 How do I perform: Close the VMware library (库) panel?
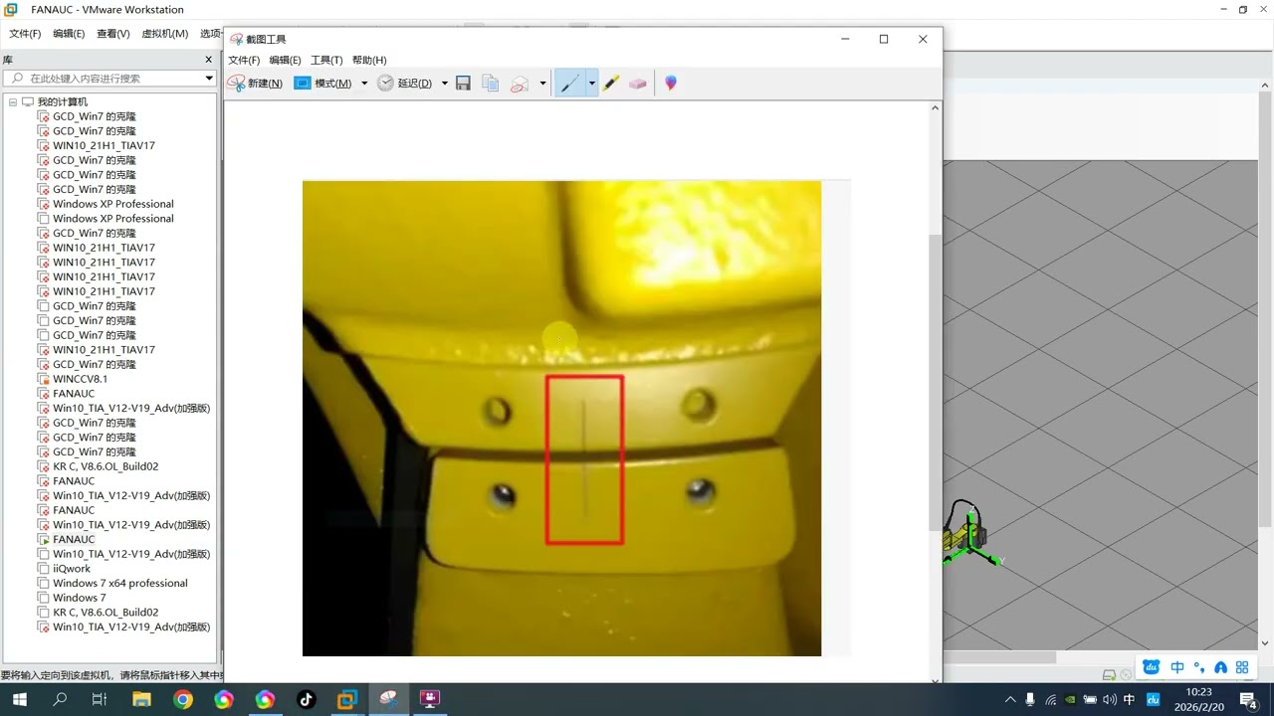click(210, 60)
